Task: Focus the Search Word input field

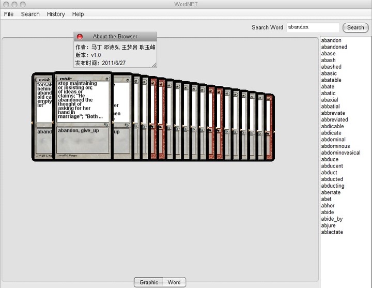Action: click(x=313, y=27)
